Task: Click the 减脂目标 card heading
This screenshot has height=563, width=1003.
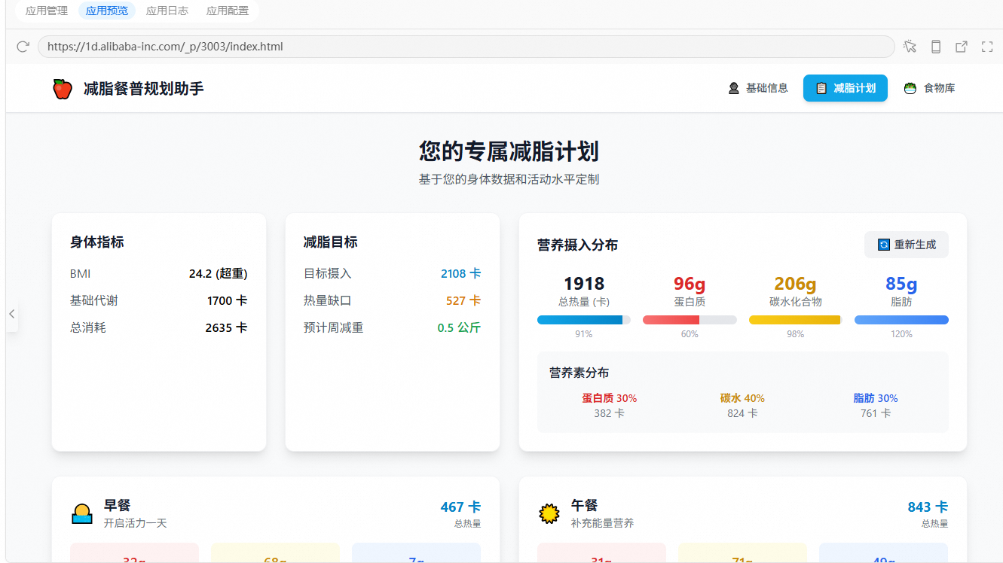Action: 331,242
